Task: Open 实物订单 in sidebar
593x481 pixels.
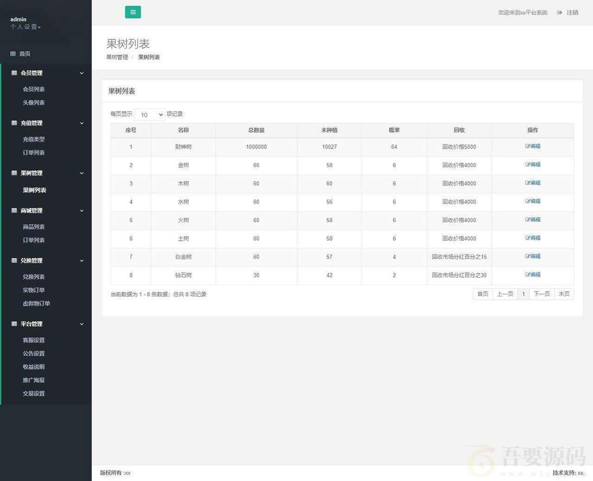Action: (x=34, y=290)
